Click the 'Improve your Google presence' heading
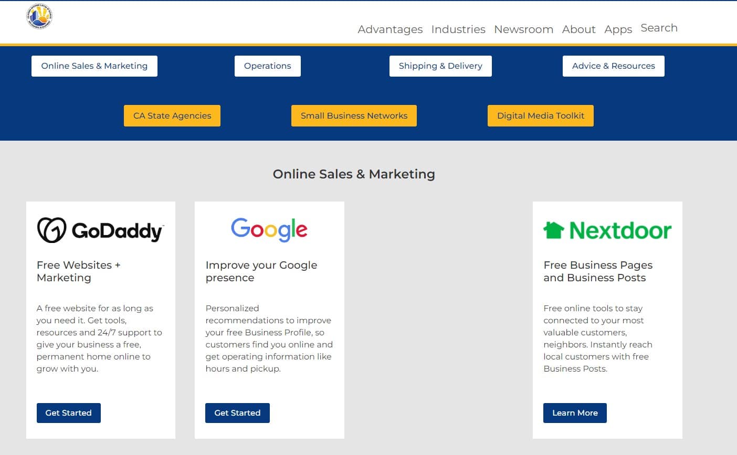Screen dimensions: 737x455 [x=261, y=271]
